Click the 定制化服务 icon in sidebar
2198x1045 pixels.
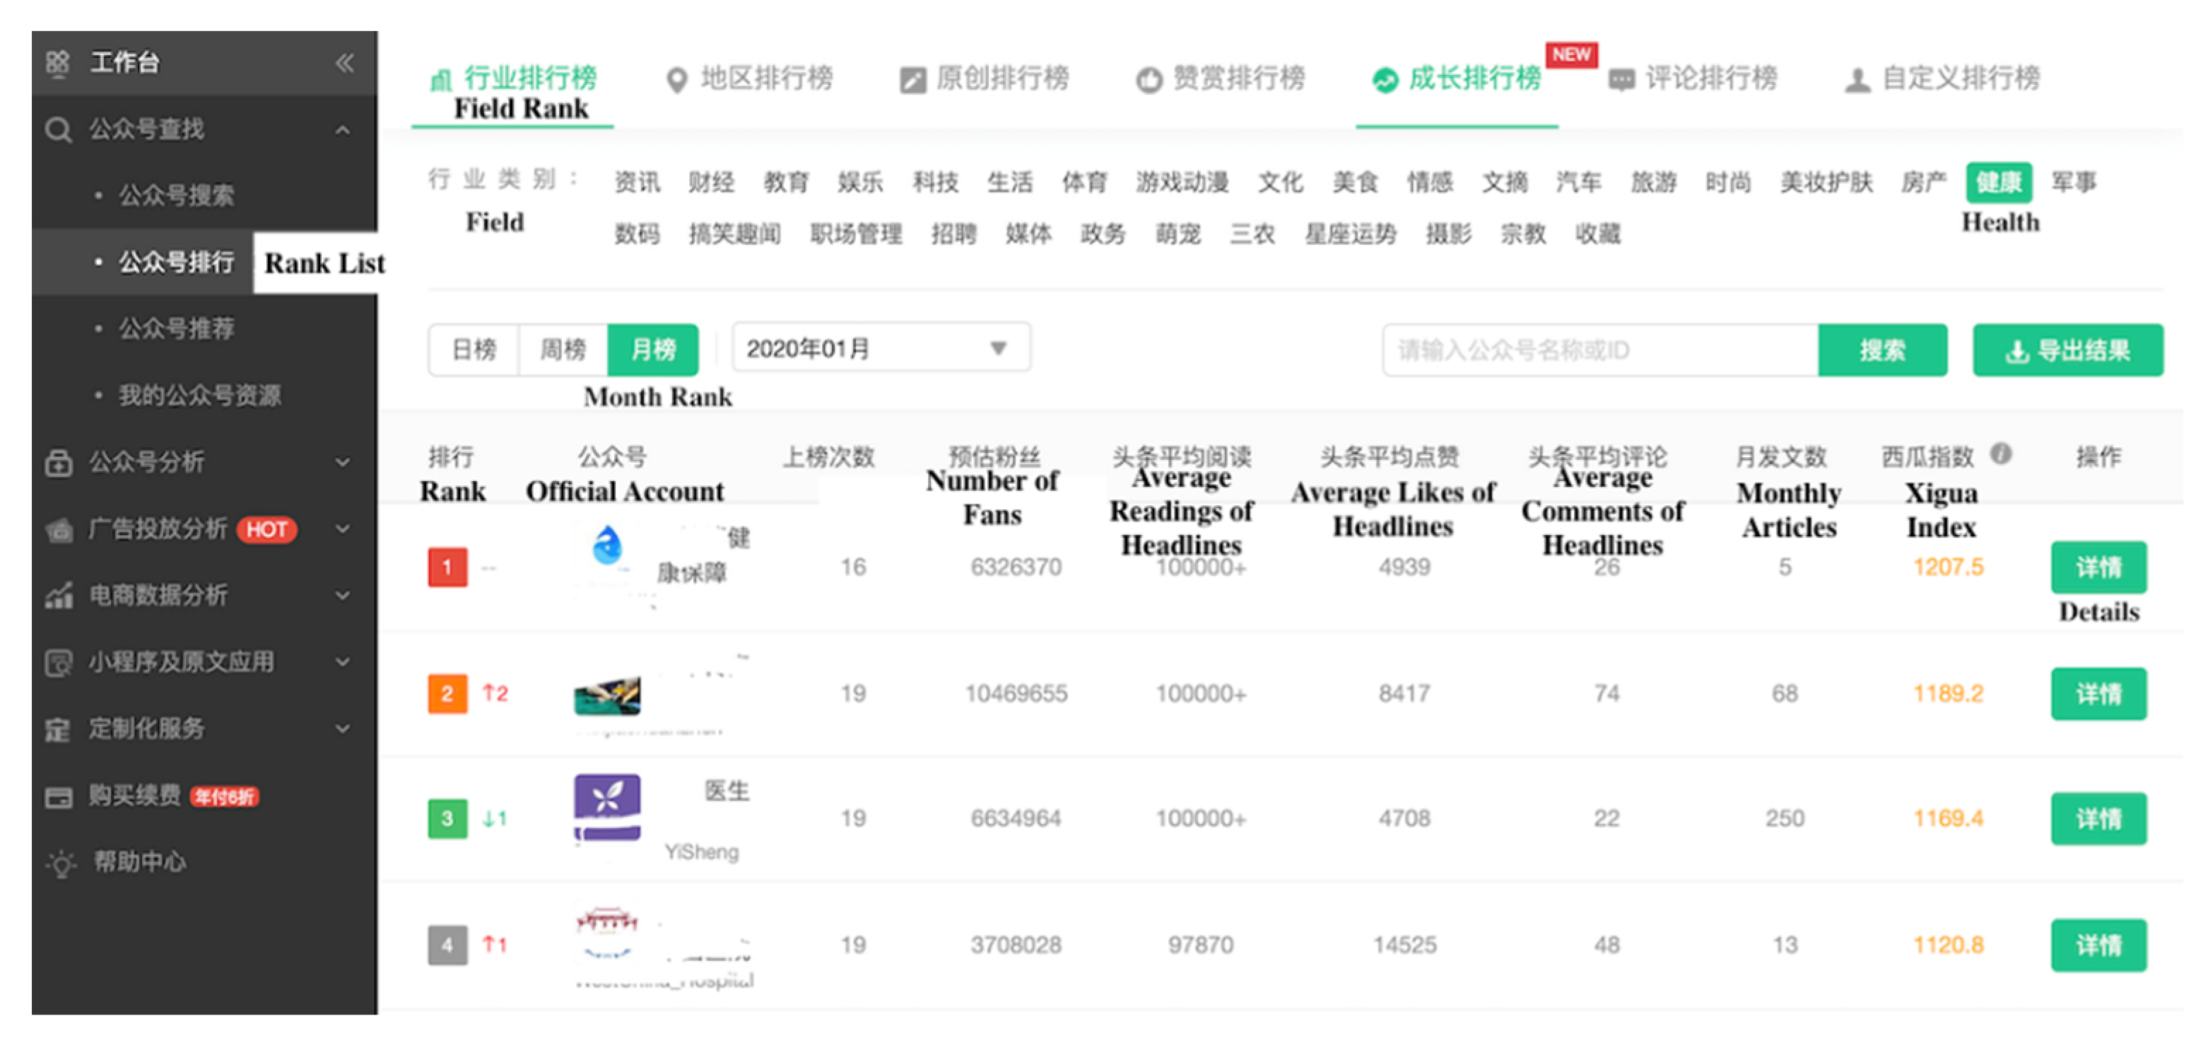click(58, 729)
